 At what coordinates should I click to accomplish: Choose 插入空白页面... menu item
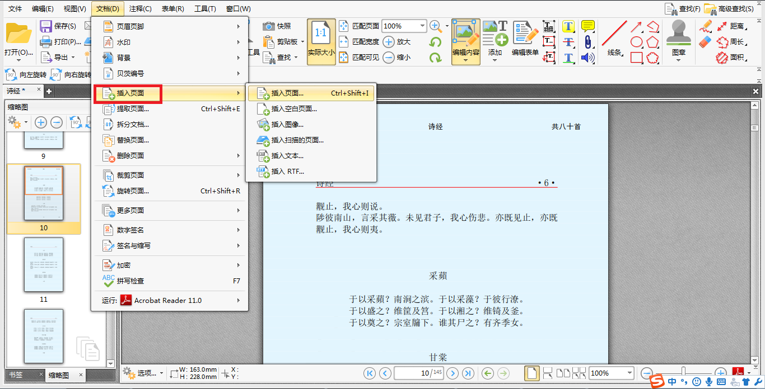pyautogui.click(x=311, y=108)
